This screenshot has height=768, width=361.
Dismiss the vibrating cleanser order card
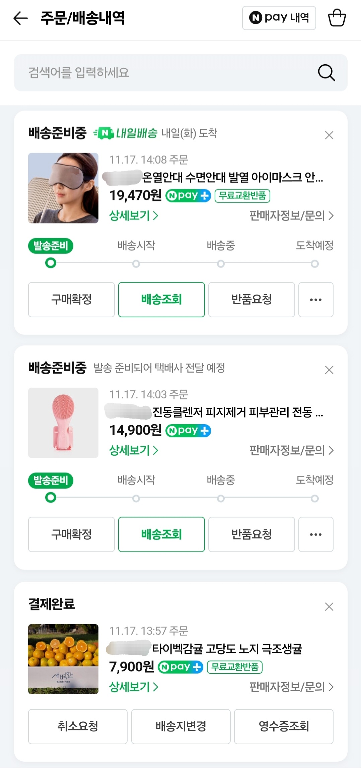click(x=329, y=370)
